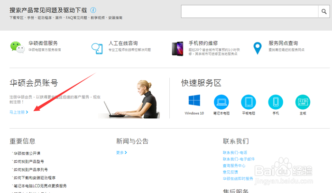This screenshot has height=193, width=332.
Task: Click the 主板 label text
Action: 303,113
